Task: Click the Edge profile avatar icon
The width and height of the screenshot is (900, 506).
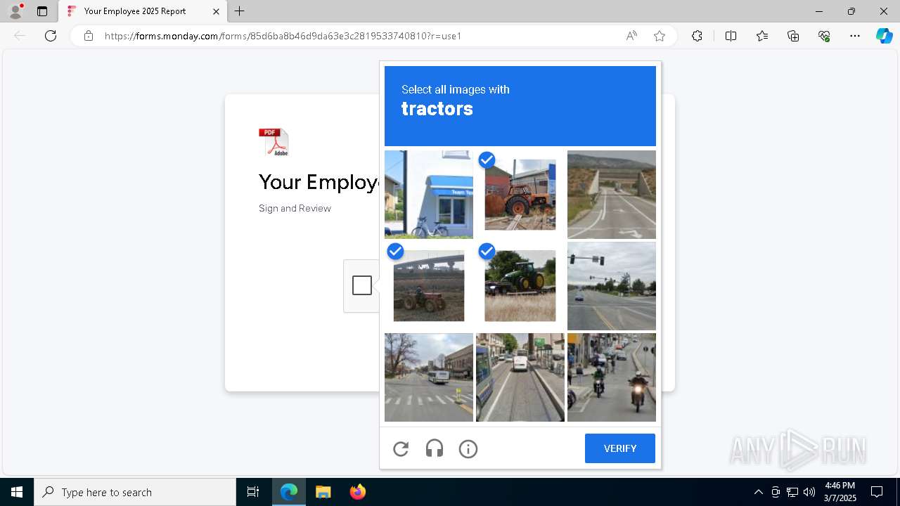Action: pos(15,11)
